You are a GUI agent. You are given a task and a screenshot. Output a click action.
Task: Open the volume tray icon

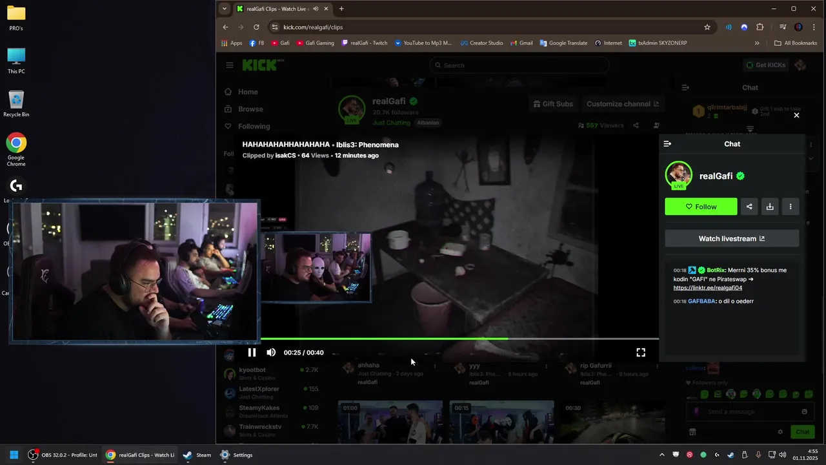[782, 455]
